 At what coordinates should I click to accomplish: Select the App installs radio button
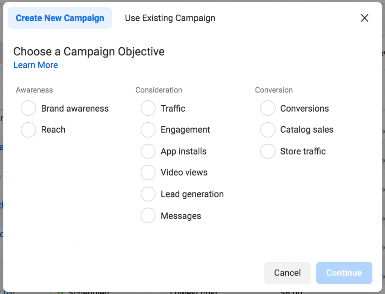click(x=148, y=152)
